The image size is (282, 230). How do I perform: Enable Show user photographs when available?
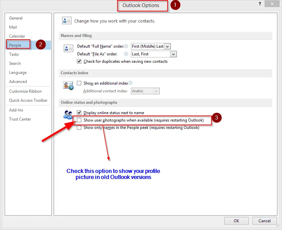[79, 120]
